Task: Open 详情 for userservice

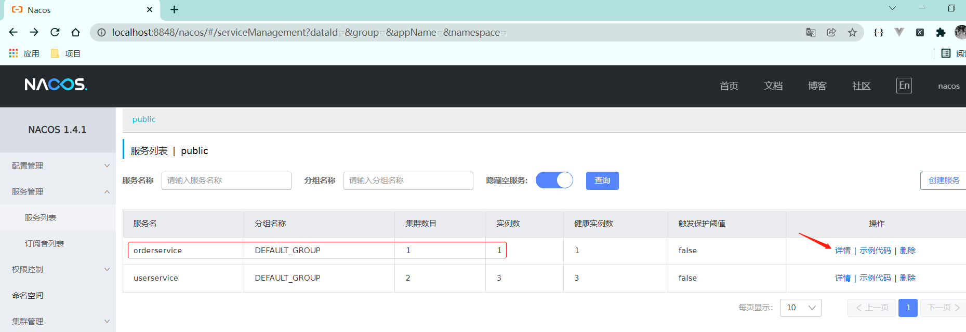Action: [843, 278]
